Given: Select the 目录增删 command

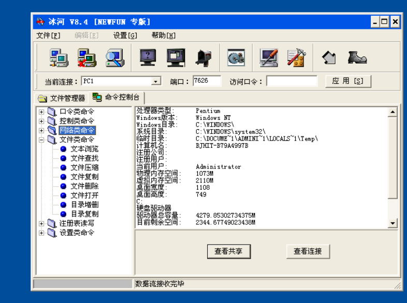Looking at the screenshot, I should tap(84, 205).
